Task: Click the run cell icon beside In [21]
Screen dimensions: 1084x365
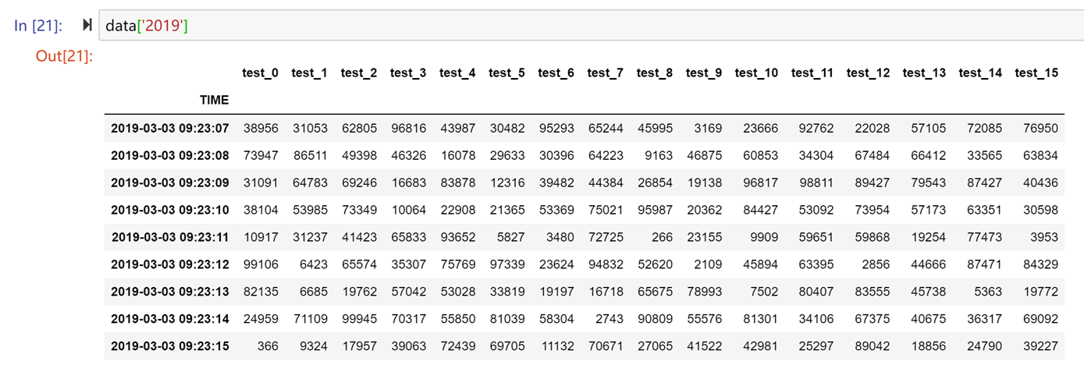Action: (x=87, y=26)
